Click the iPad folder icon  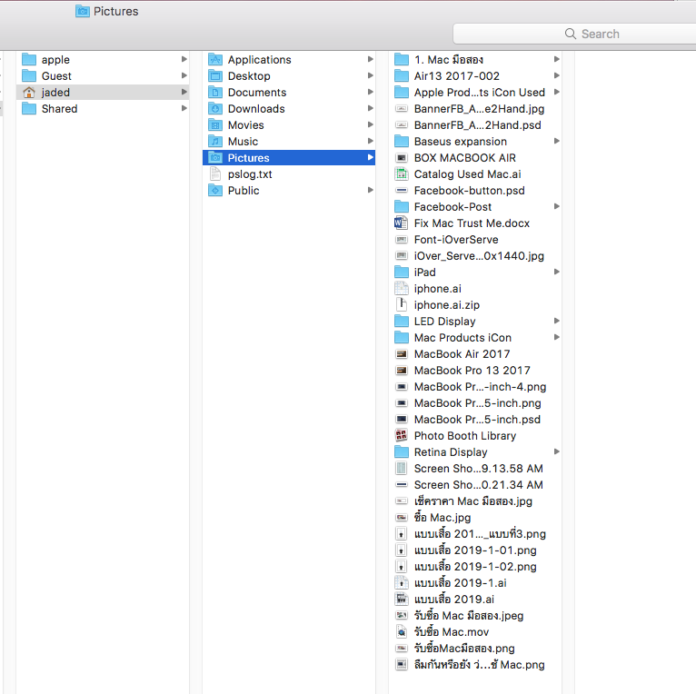coord(402,272)
